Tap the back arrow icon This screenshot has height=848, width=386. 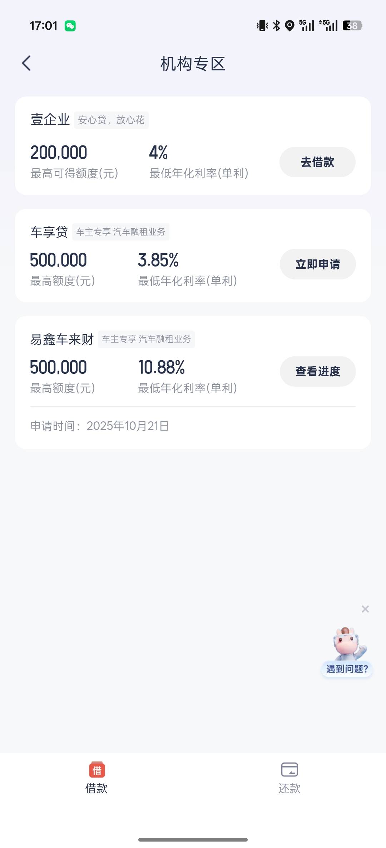[26, 63]
